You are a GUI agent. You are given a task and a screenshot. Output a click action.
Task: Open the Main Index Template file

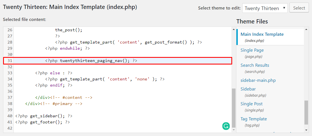pyautogui.click(x=262, y=34)
